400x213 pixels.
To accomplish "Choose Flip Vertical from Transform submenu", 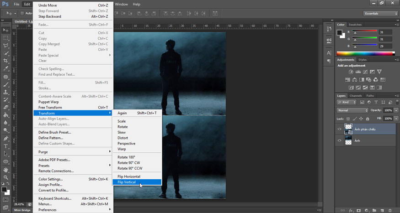I will (x=137, y=182).
